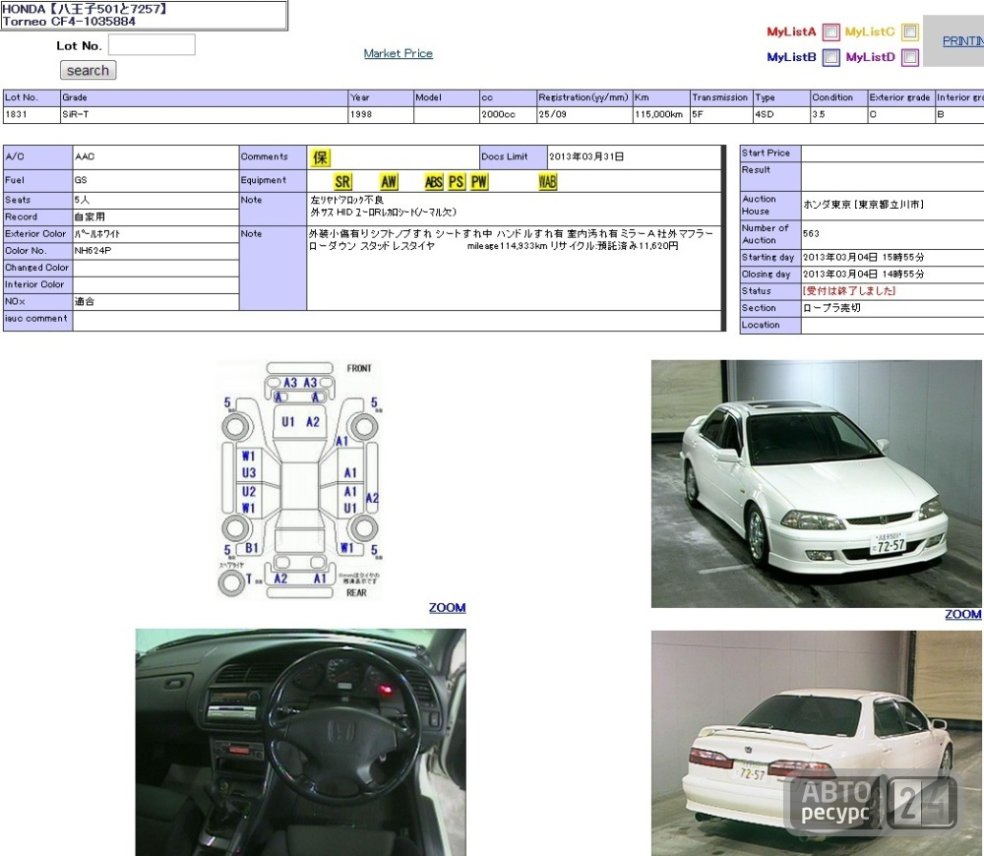Open the interior dashboard photo
This screenshot has height=856, width=984.
click(300, 743)
